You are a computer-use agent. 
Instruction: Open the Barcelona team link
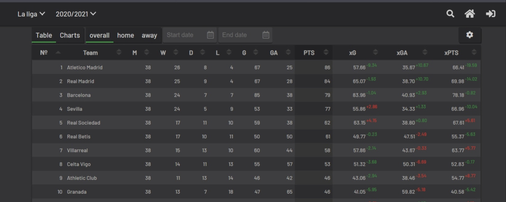79,95
